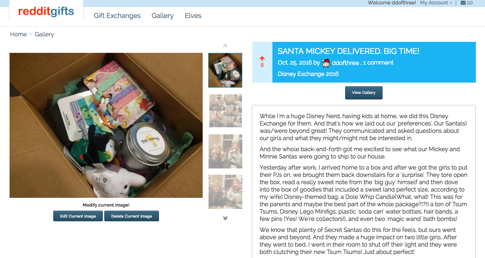Click the View Gallery button

[x=364, y=93]
